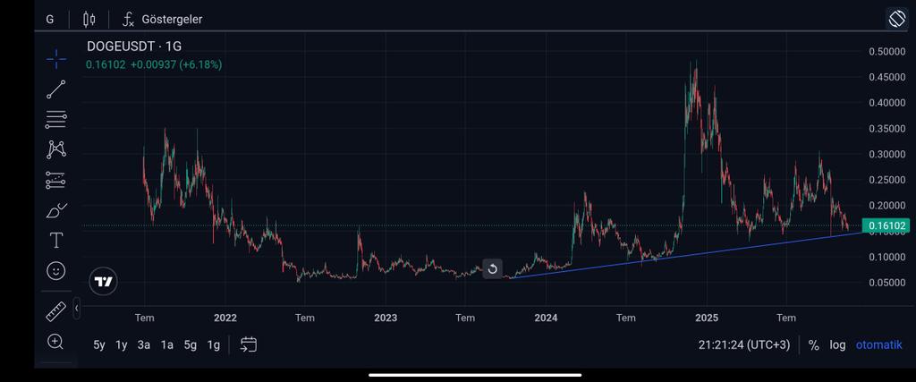Image resolution: width=916 pixels, height=382 pixels.
Task: Select the crosshair cursor tool
Action: click(x=56, y=58)
